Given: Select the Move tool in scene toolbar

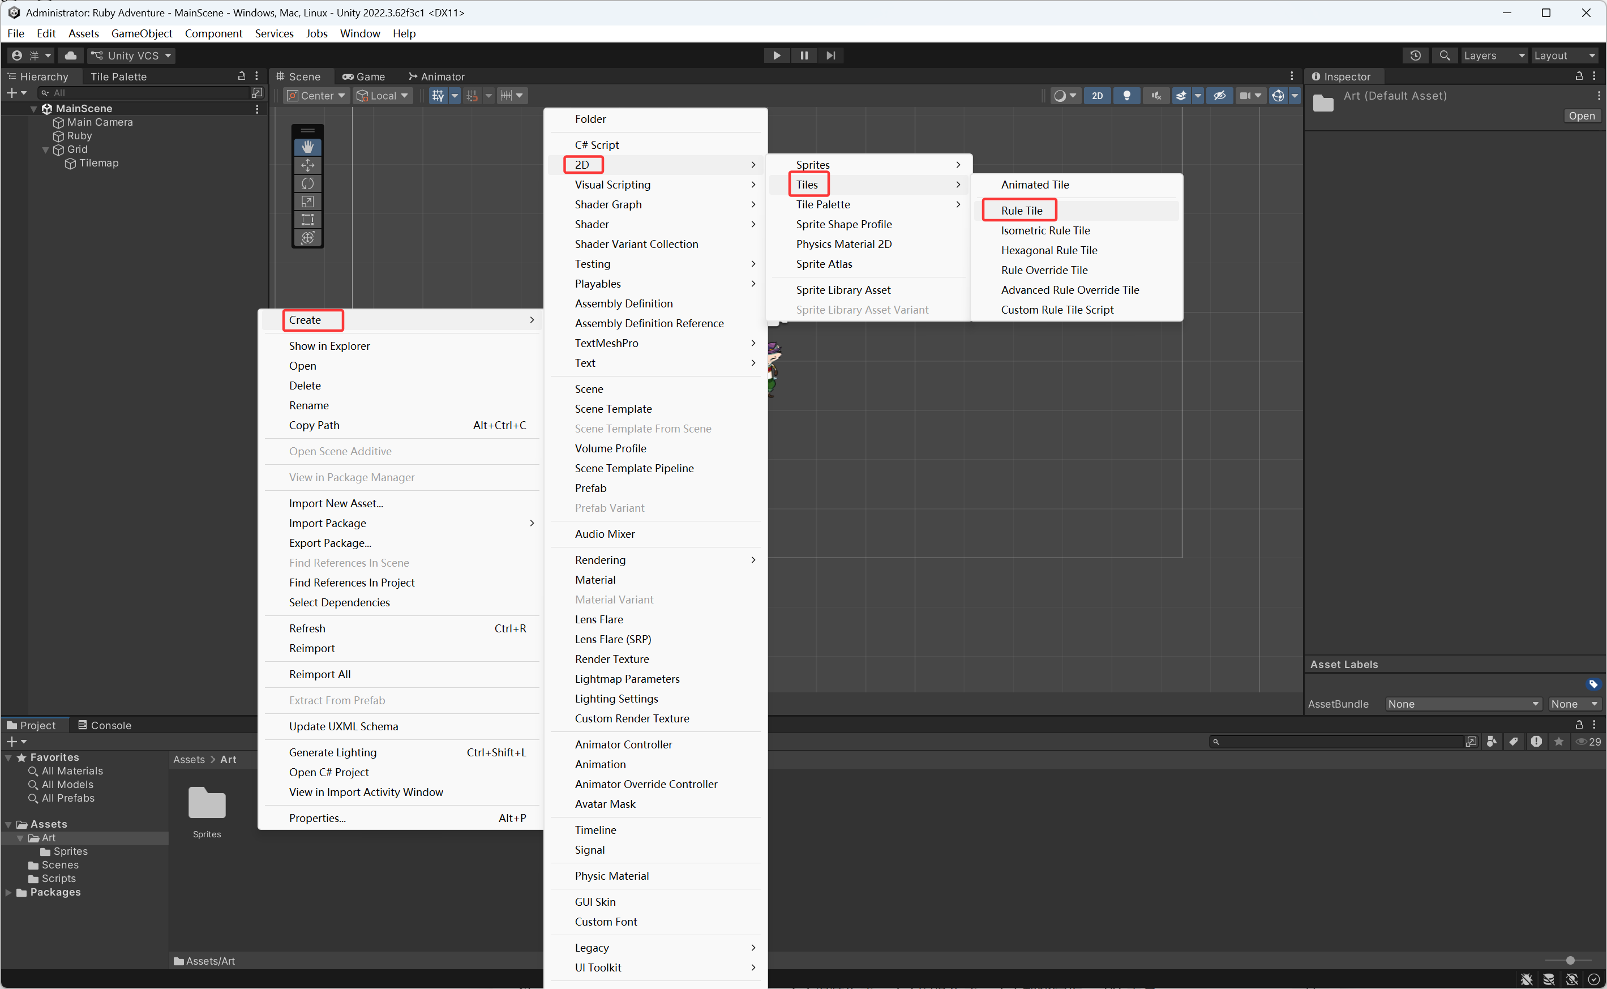Looking at the screenshot, I should [x=307, y=165].
